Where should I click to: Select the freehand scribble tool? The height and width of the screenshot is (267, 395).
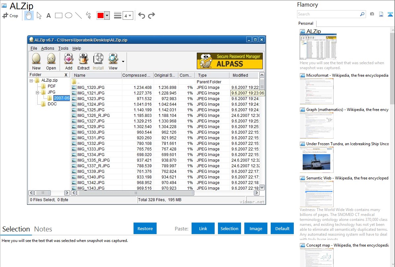pyautogui.click(x=88, y=15)
